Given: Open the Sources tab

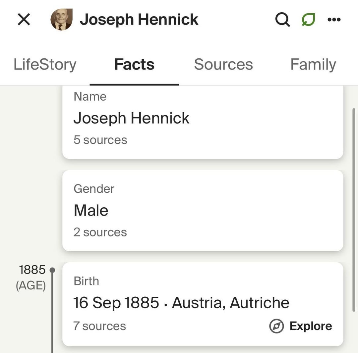Looking at the screenshot, I should tap(223, 65).
